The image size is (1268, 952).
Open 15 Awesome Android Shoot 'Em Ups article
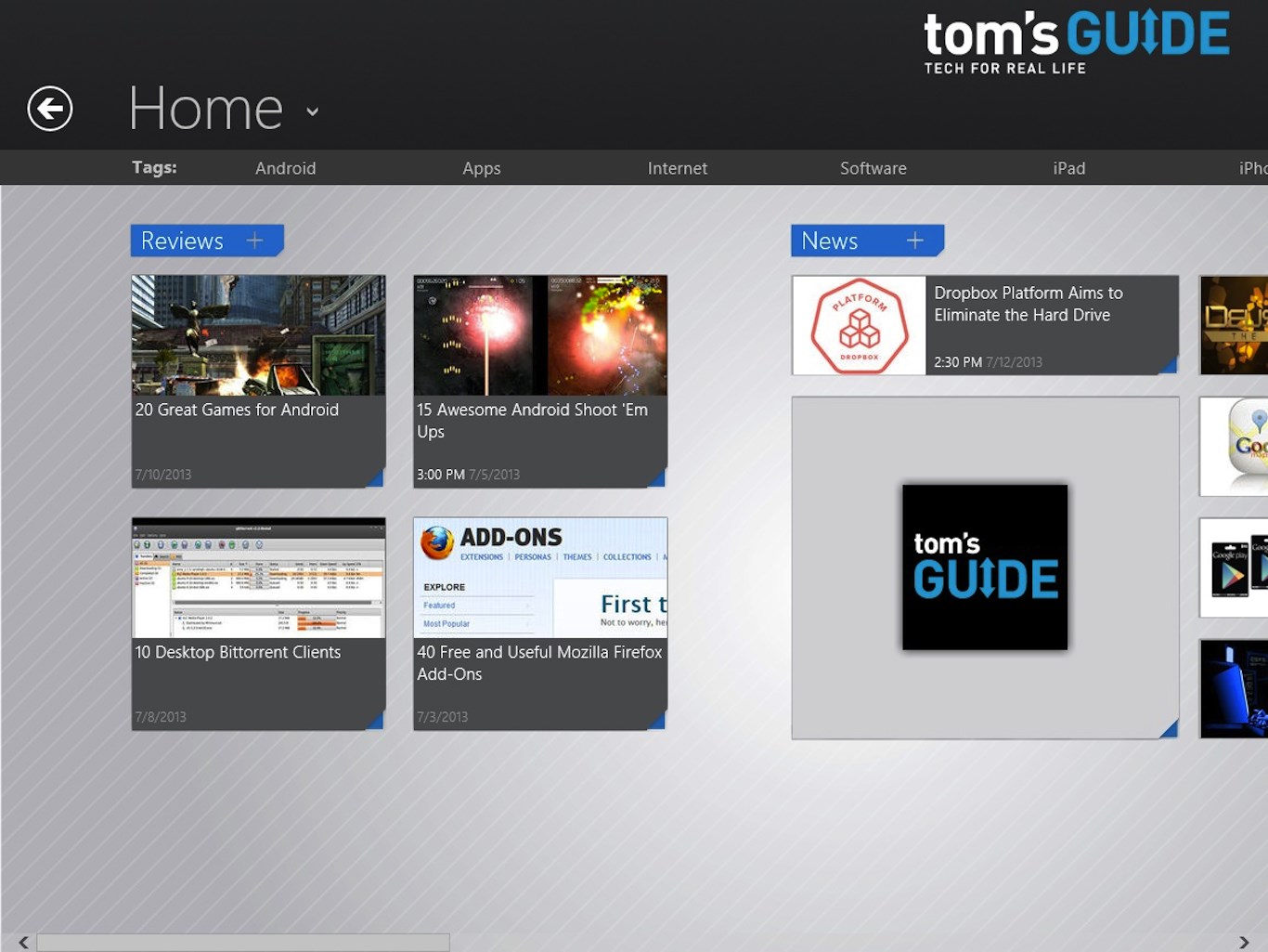click(539, 381)
